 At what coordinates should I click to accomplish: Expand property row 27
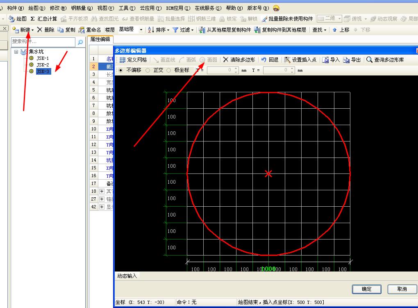[102, 199]
